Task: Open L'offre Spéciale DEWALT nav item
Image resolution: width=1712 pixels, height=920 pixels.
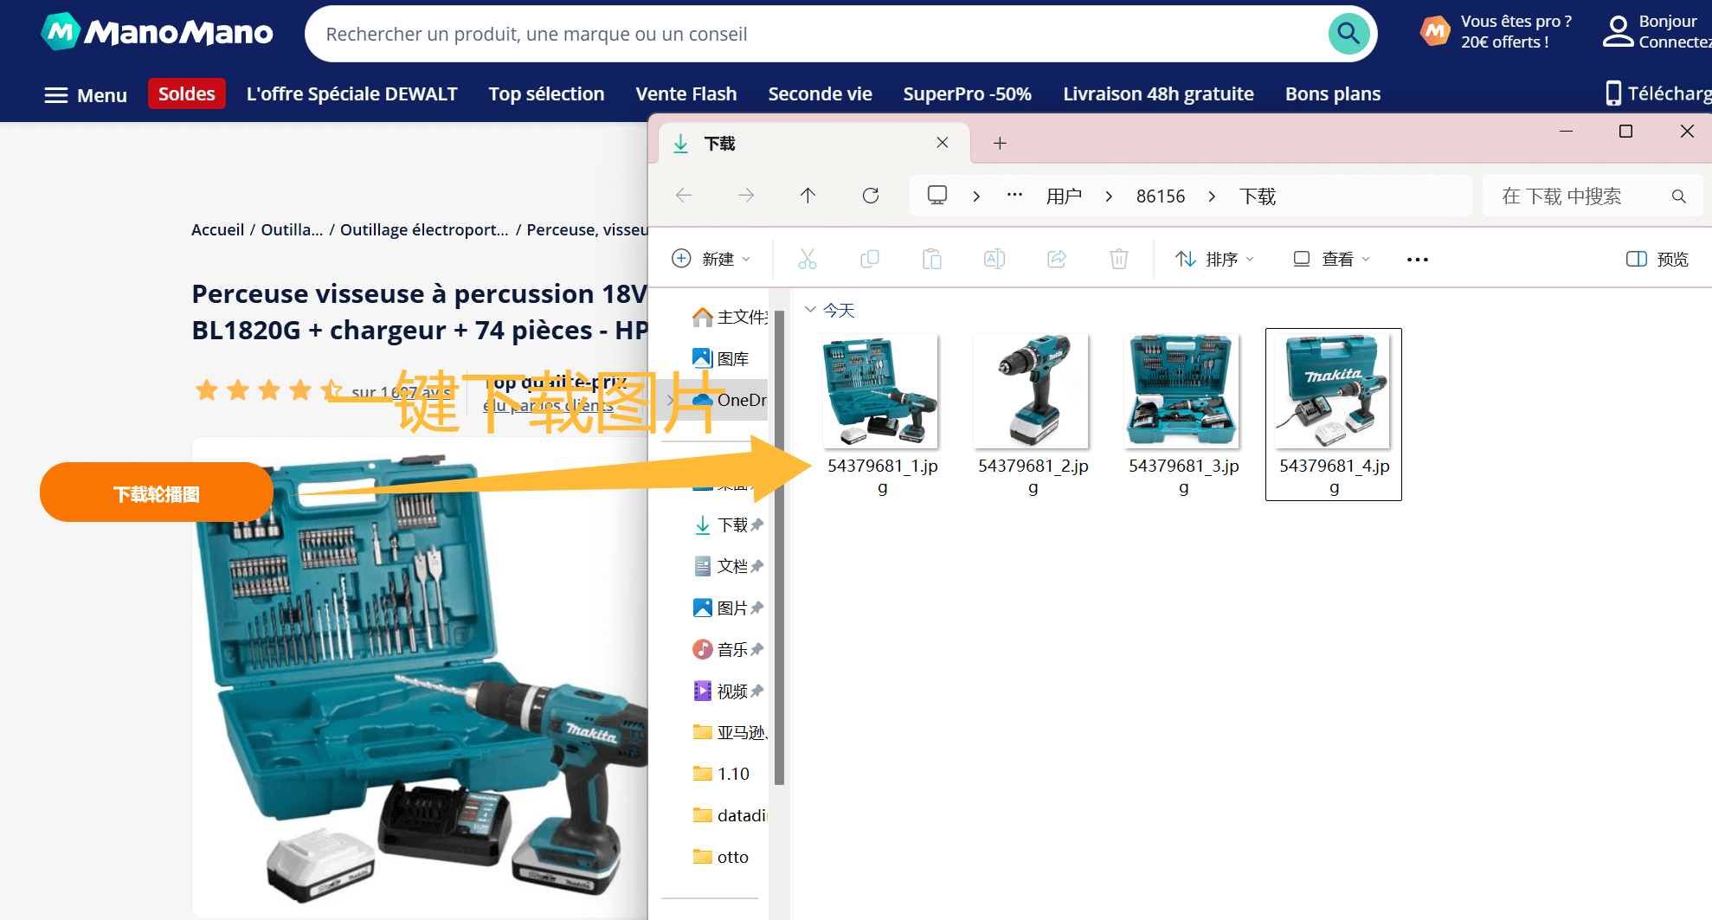Action: tap(352, 93)
